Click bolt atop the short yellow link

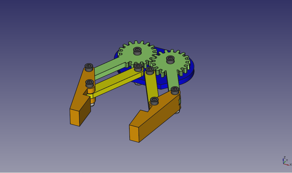pos(150,70)
